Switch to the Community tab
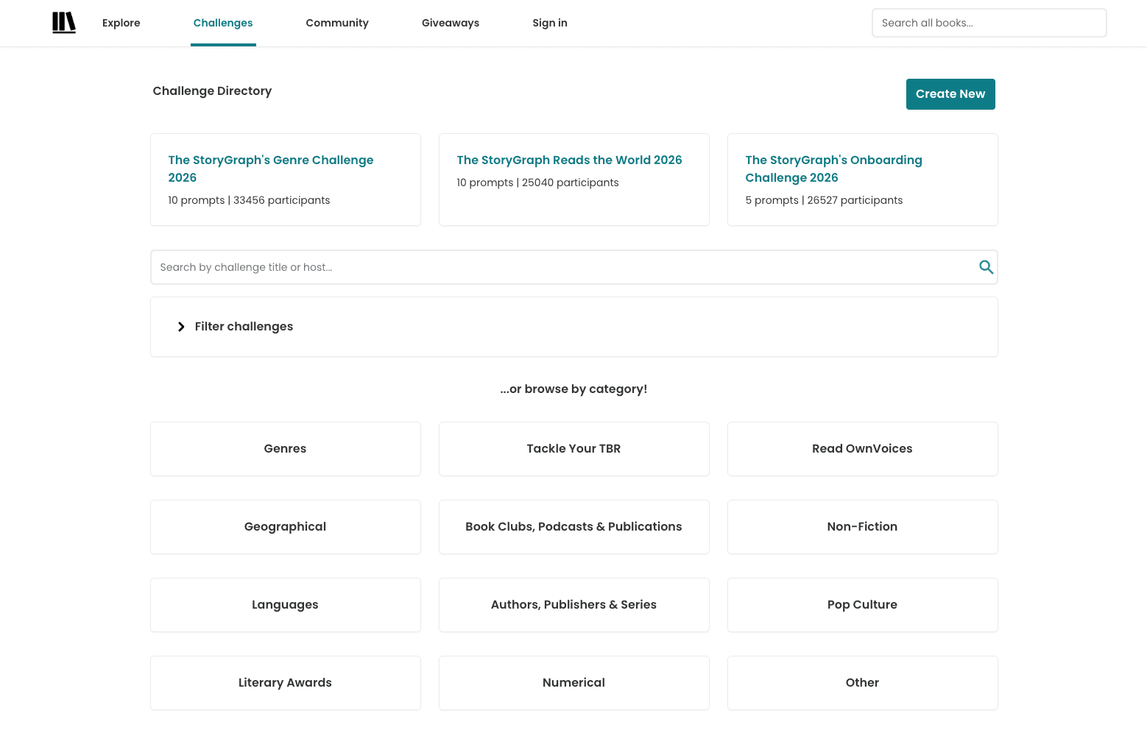The image size is (1147, 733). 337,23
